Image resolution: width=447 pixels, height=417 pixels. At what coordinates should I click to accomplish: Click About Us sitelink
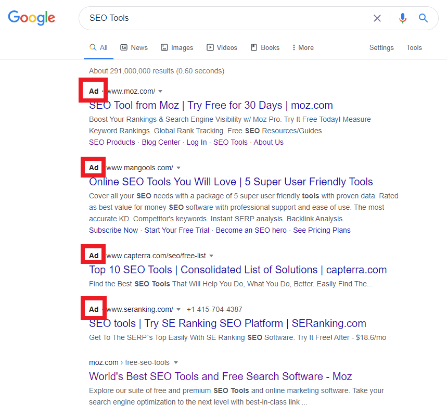pyautogui.click(x=269, y=142)
